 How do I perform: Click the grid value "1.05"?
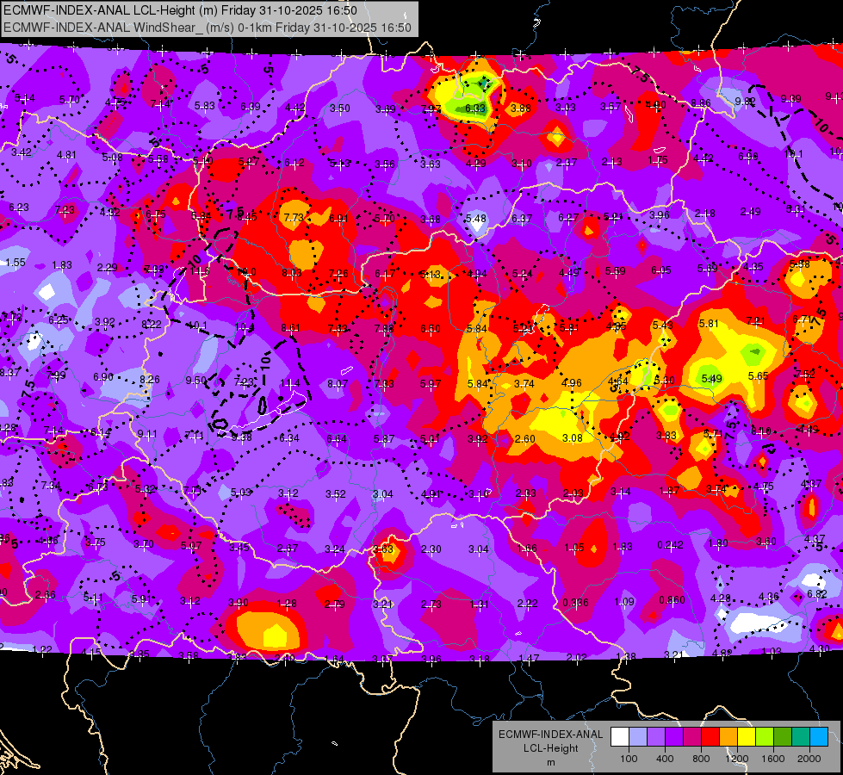click(574, 548)
